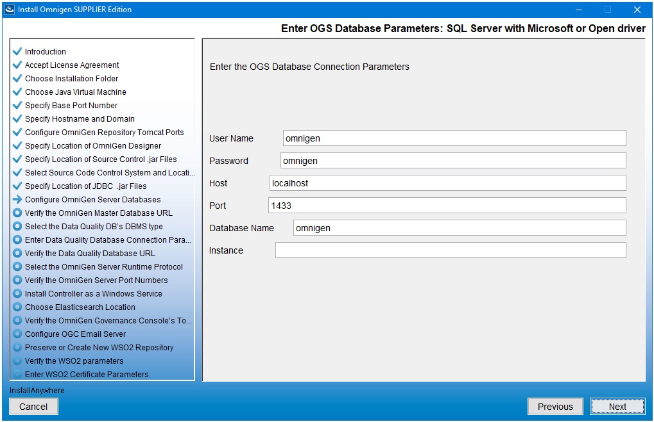Click step text 'Configure OGC Email Server'
This screenshot has width=654, height=422.
point(75,334)
